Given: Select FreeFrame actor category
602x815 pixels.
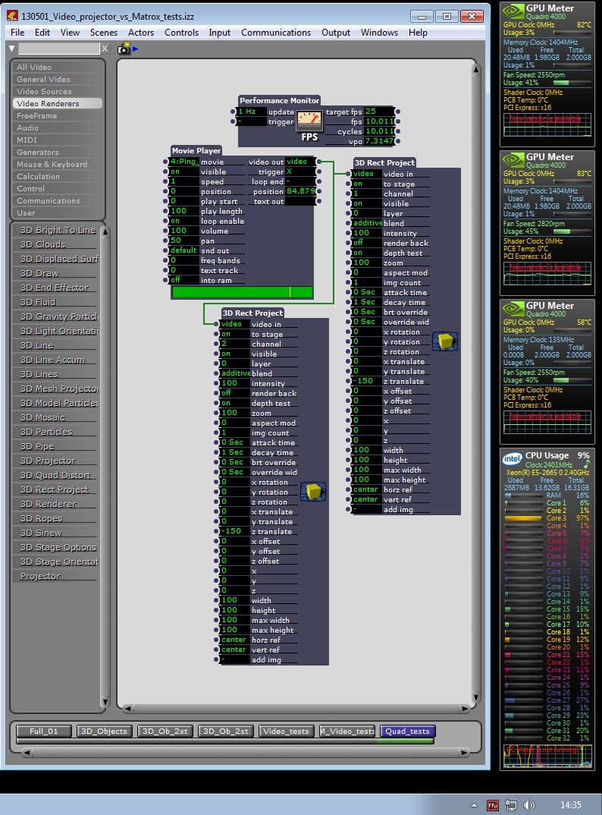Looking at the screenshot, I should [57, 115].
